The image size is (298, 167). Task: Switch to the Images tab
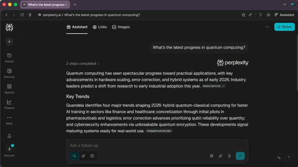click(x=121, y=27)
